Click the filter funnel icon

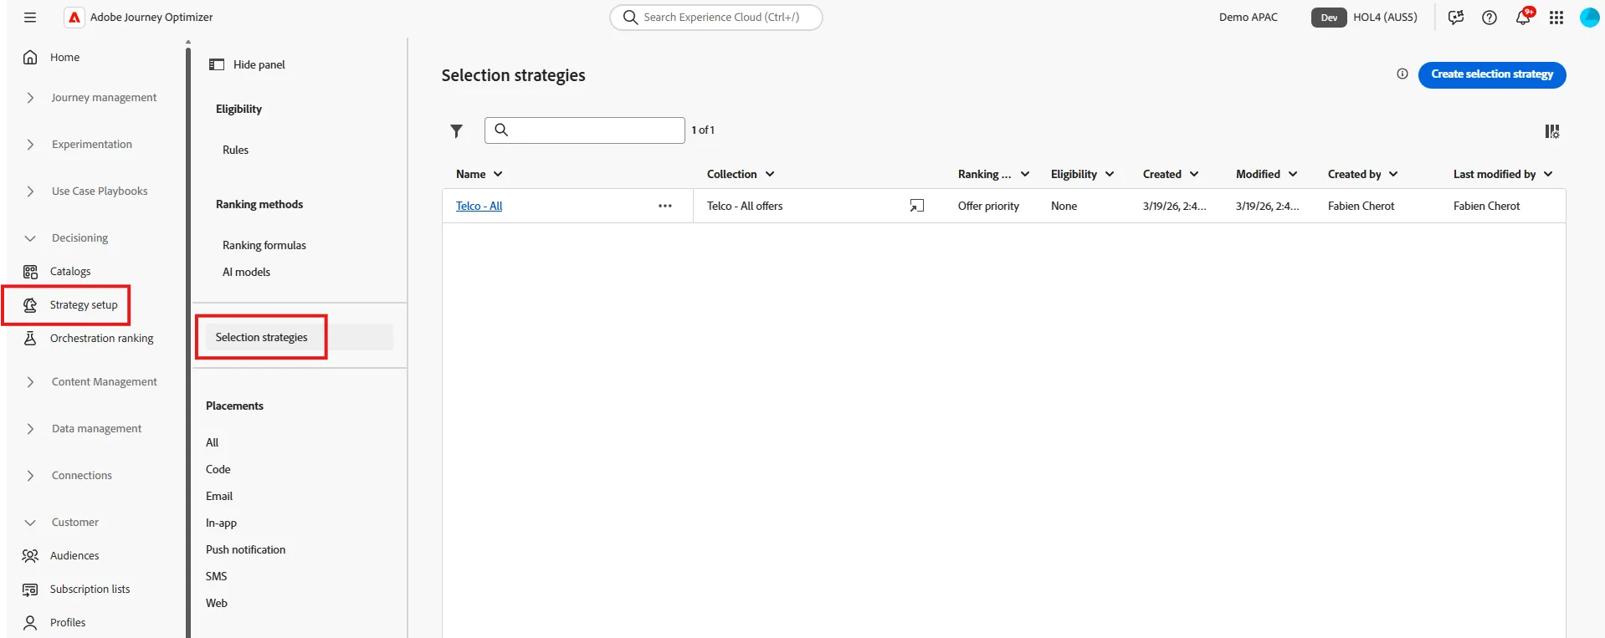(x=456, y=131)
